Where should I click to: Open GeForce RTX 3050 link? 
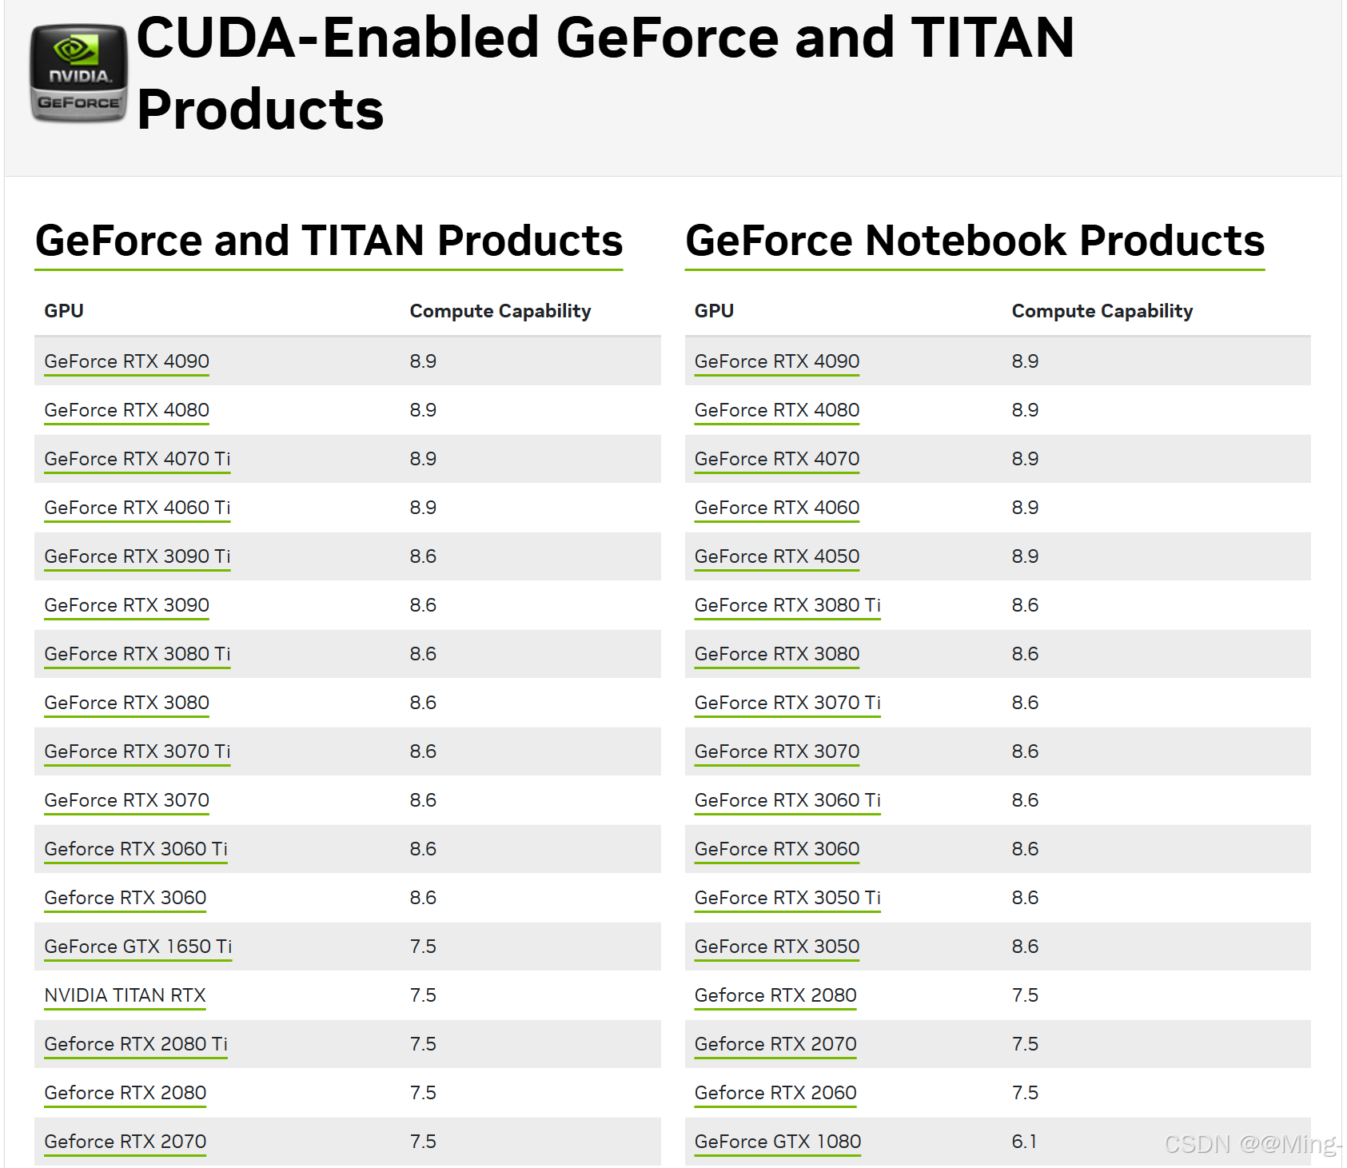[777, 947]
